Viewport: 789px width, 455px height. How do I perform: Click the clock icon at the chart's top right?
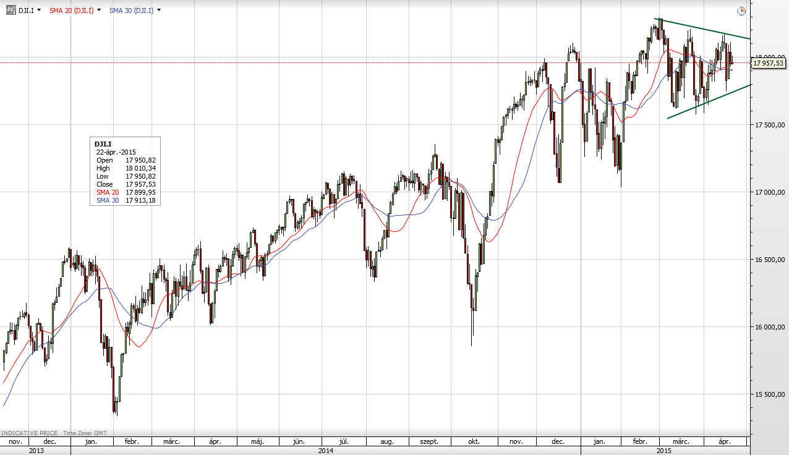(x=741, y=11)
